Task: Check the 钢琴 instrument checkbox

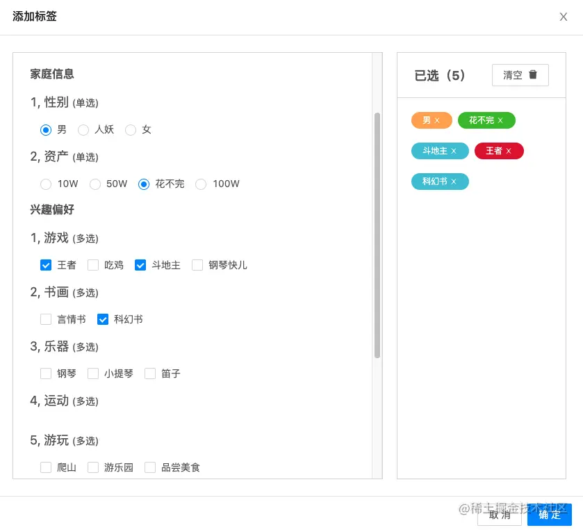Action: (x=46, y=374)
